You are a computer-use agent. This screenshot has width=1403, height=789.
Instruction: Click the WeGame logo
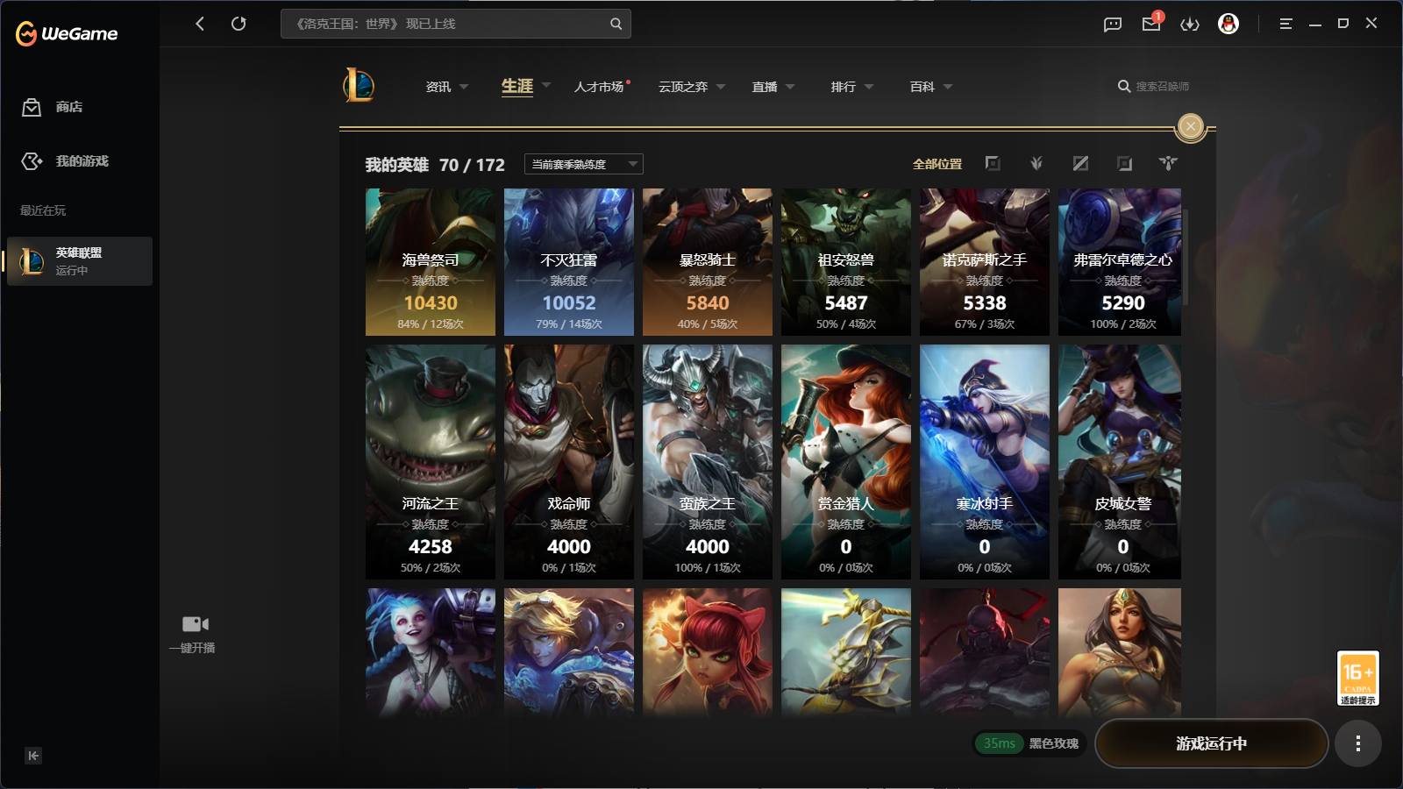(67, 33)
